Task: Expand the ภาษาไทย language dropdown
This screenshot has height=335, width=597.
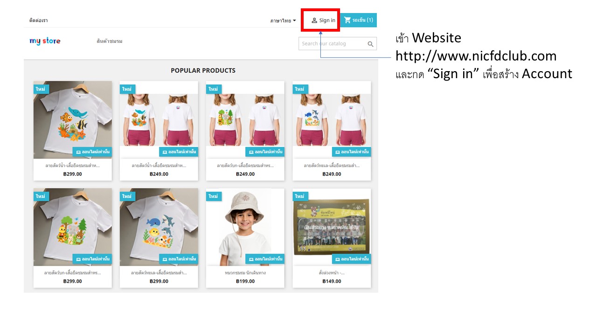Action: coord(283,20)
